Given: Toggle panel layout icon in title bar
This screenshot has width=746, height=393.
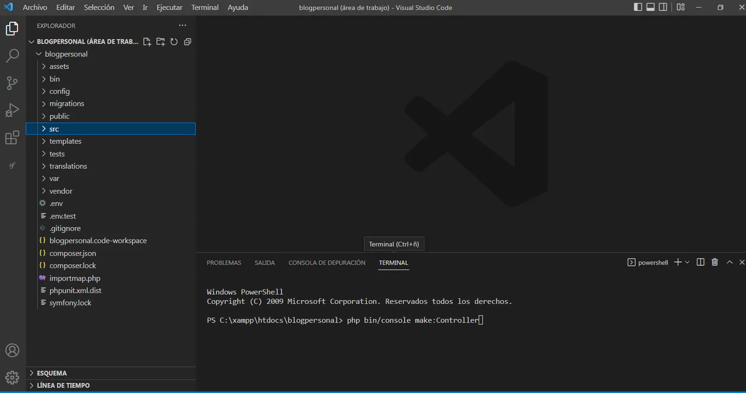Looking at the screenshot, I should tap(651, 7).
